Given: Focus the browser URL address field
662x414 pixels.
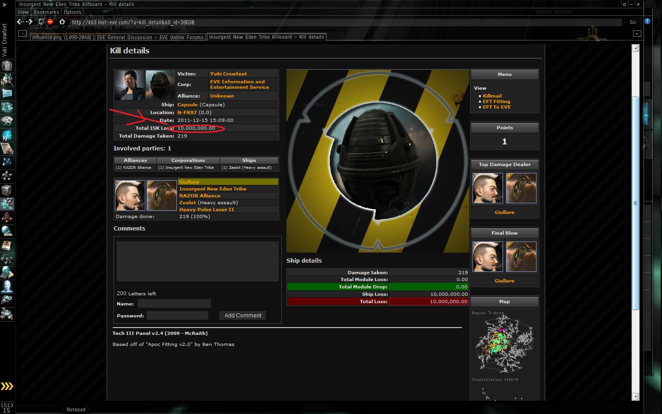Looking at the screenshot, I should tap(346, 22).
